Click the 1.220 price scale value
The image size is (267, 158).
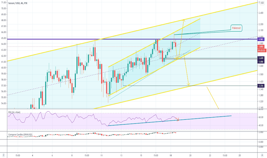point(261,101)
